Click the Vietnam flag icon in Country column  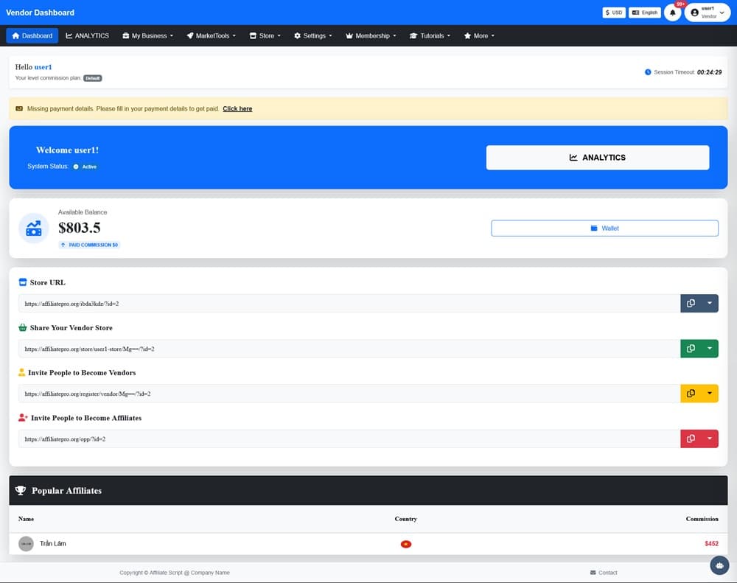point(405,544)
